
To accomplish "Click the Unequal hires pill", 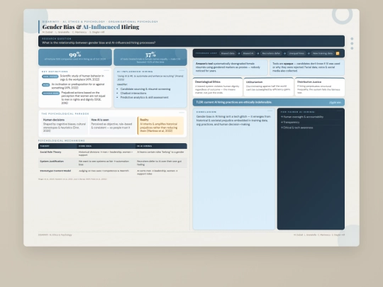I will click(x=296, y=53).
